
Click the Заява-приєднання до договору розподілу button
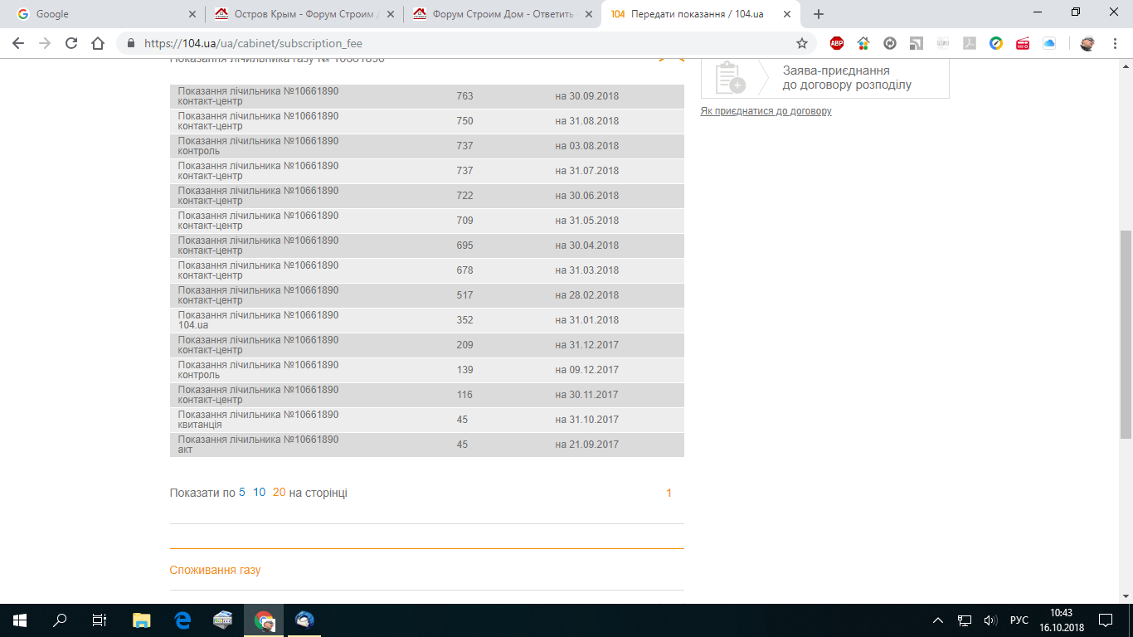[x=824, y=78]
